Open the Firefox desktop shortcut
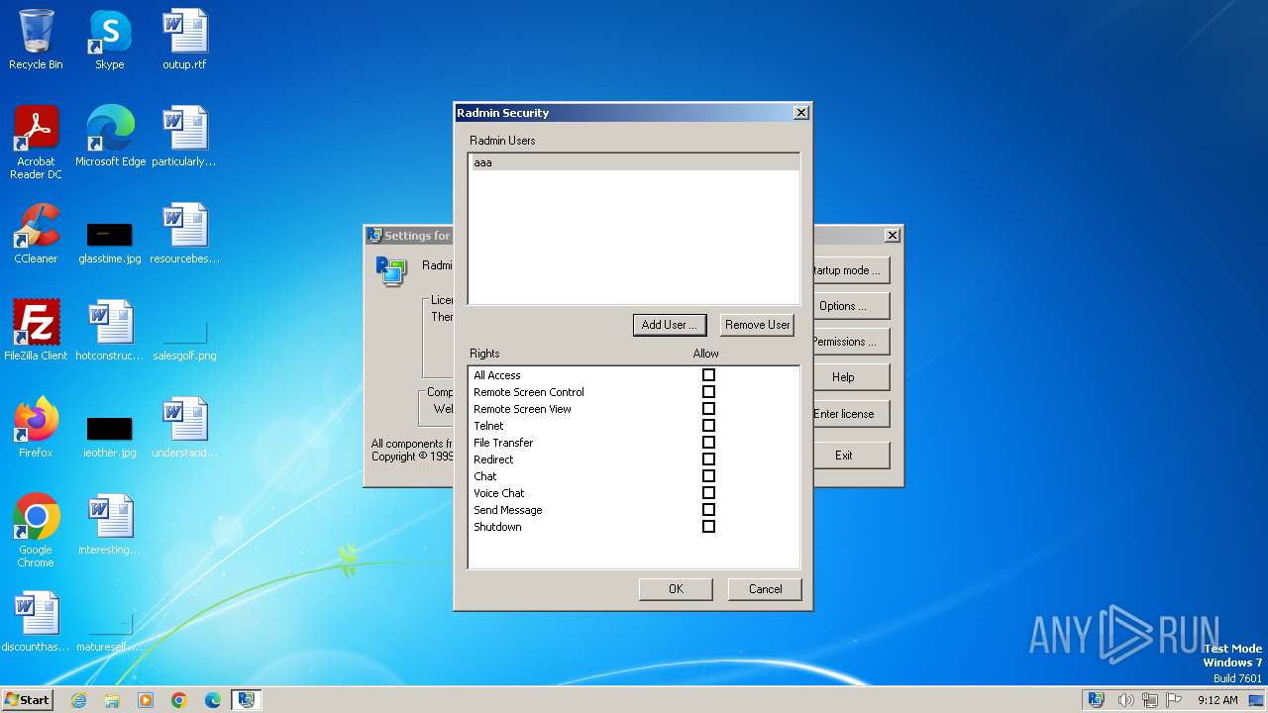This screenshot has height=713, width=1268. click(x=36, y=428)
